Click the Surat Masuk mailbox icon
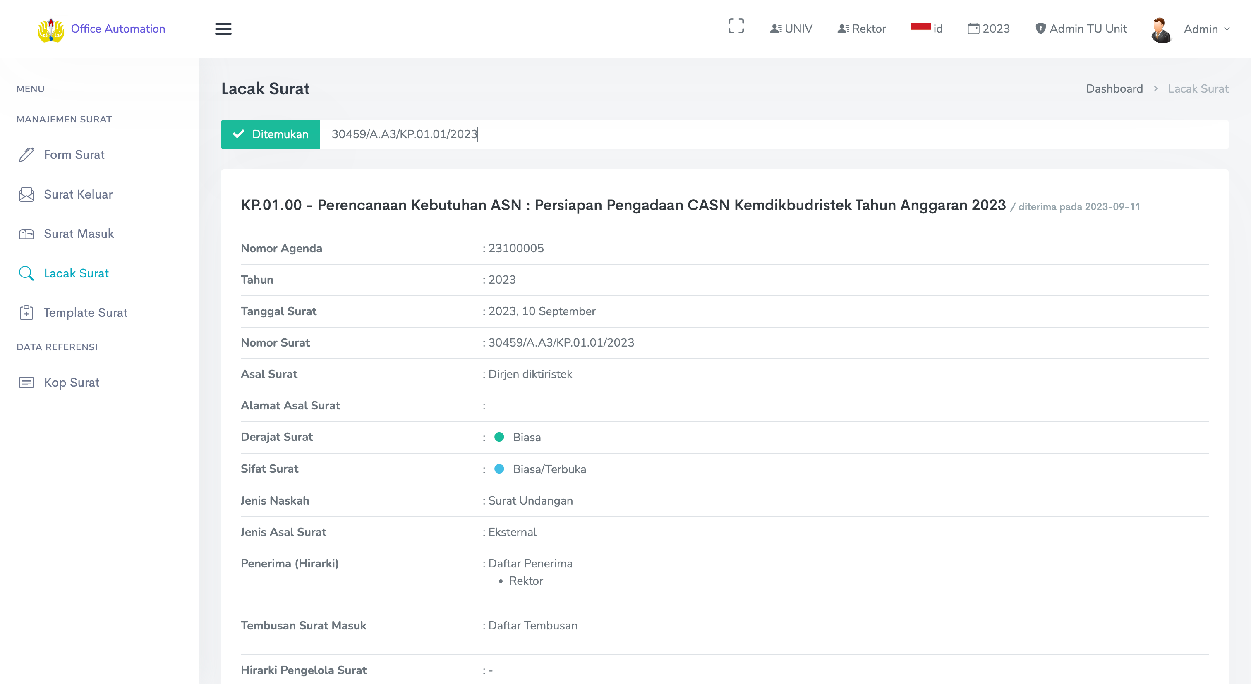Viewport: 1251px width, 684px height. pos(26,234)
